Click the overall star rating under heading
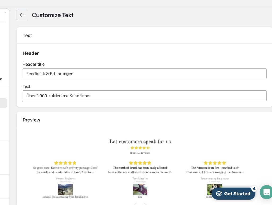Screen dimensions: 272x205 click(140, 148)
